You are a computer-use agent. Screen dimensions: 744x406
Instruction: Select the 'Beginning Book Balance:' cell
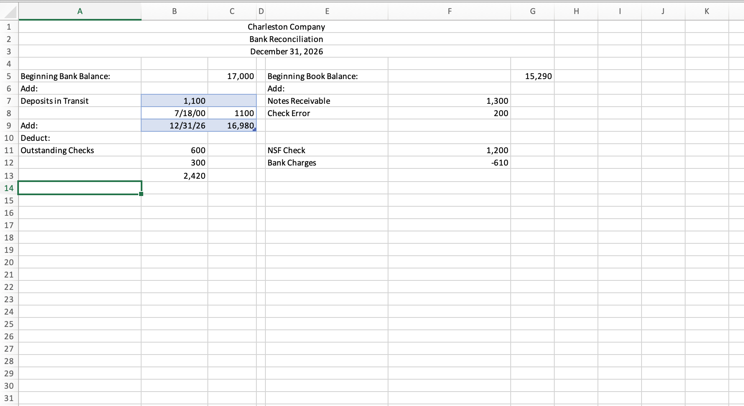327,76
